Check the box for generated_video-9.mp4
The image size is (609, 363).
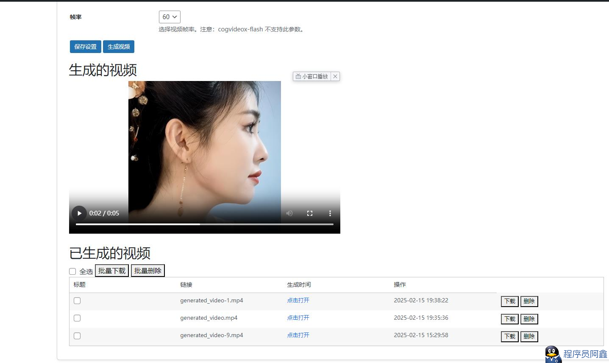click(x=77, y=336)
